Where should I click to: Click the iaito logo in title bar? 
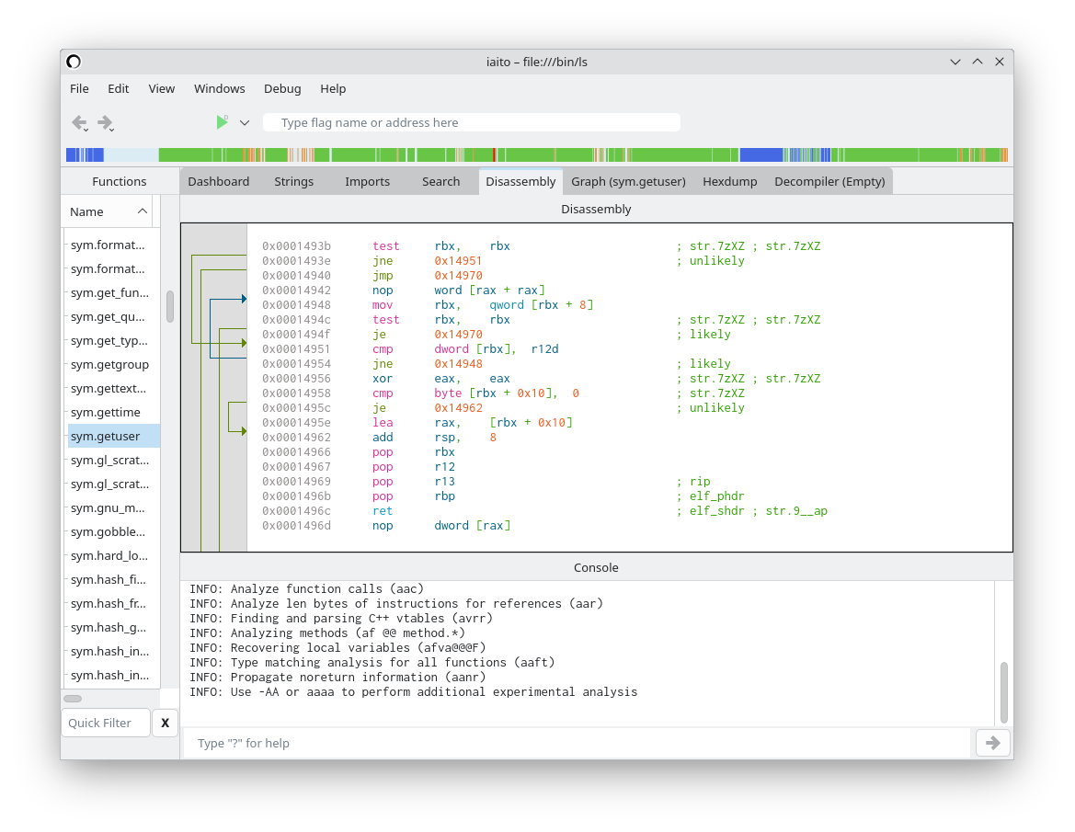74,62
